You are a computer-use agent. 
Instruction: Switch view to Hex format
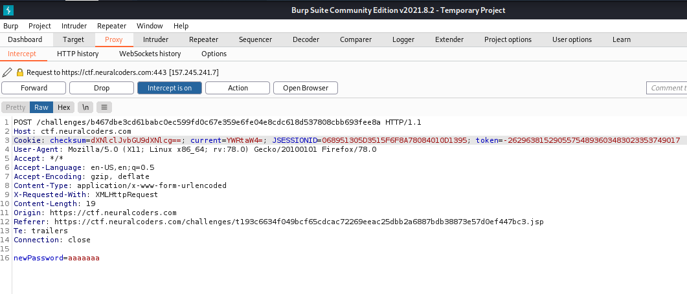(63, 107)
